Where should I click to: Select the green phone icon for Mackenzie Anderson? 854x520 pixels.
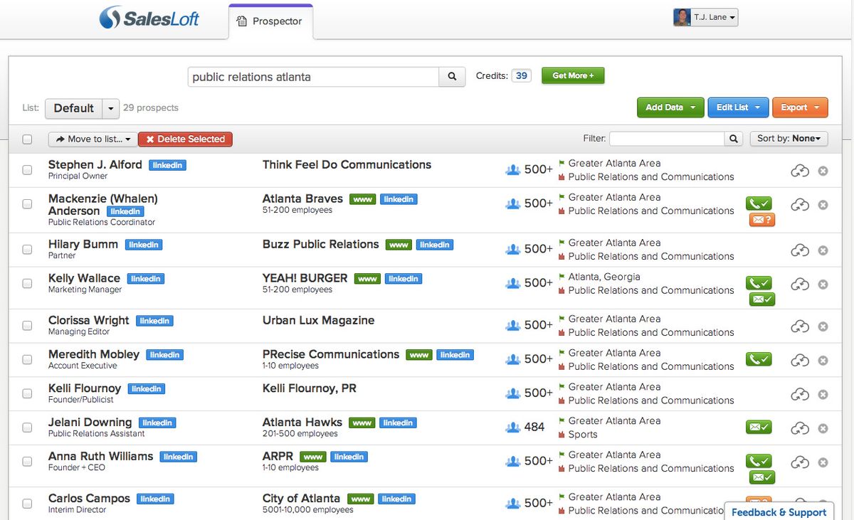[759, 203]
